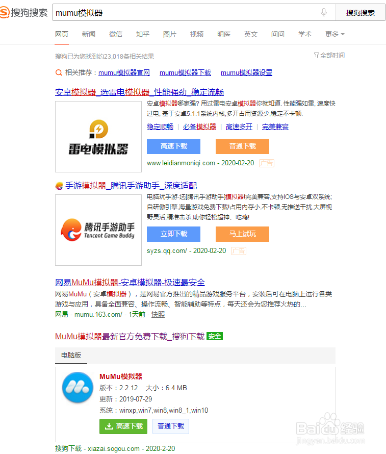
Task: Click the syzs.qq.com URL text
Action: point(167,251)
